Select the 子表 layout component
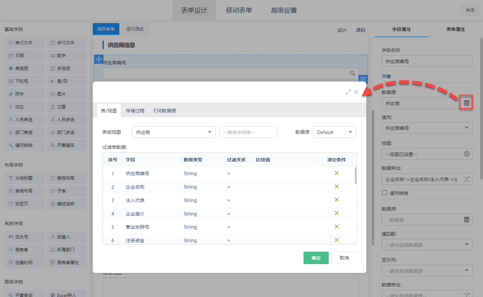Image resolution: width=483 pixels, height=297 pixels. coord(67,191)
